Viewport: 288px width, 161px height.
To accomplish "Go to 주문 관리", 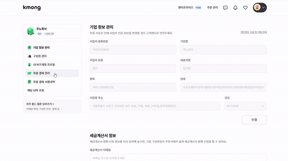I will [213, 7].
